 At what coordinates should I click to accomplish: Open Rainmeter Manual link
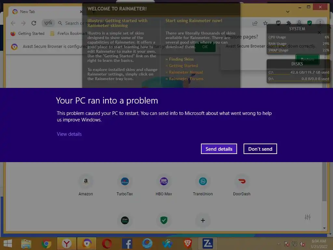[186, 72]
